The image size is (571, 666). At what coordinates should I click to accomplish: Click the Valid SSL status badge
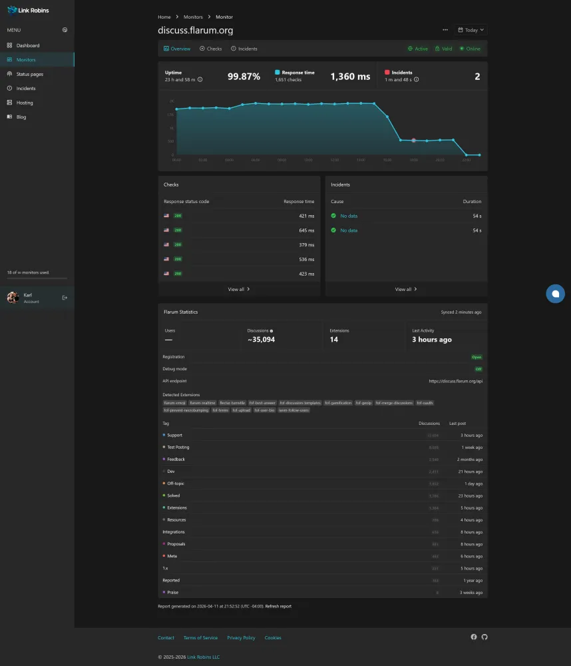point(444,49)
